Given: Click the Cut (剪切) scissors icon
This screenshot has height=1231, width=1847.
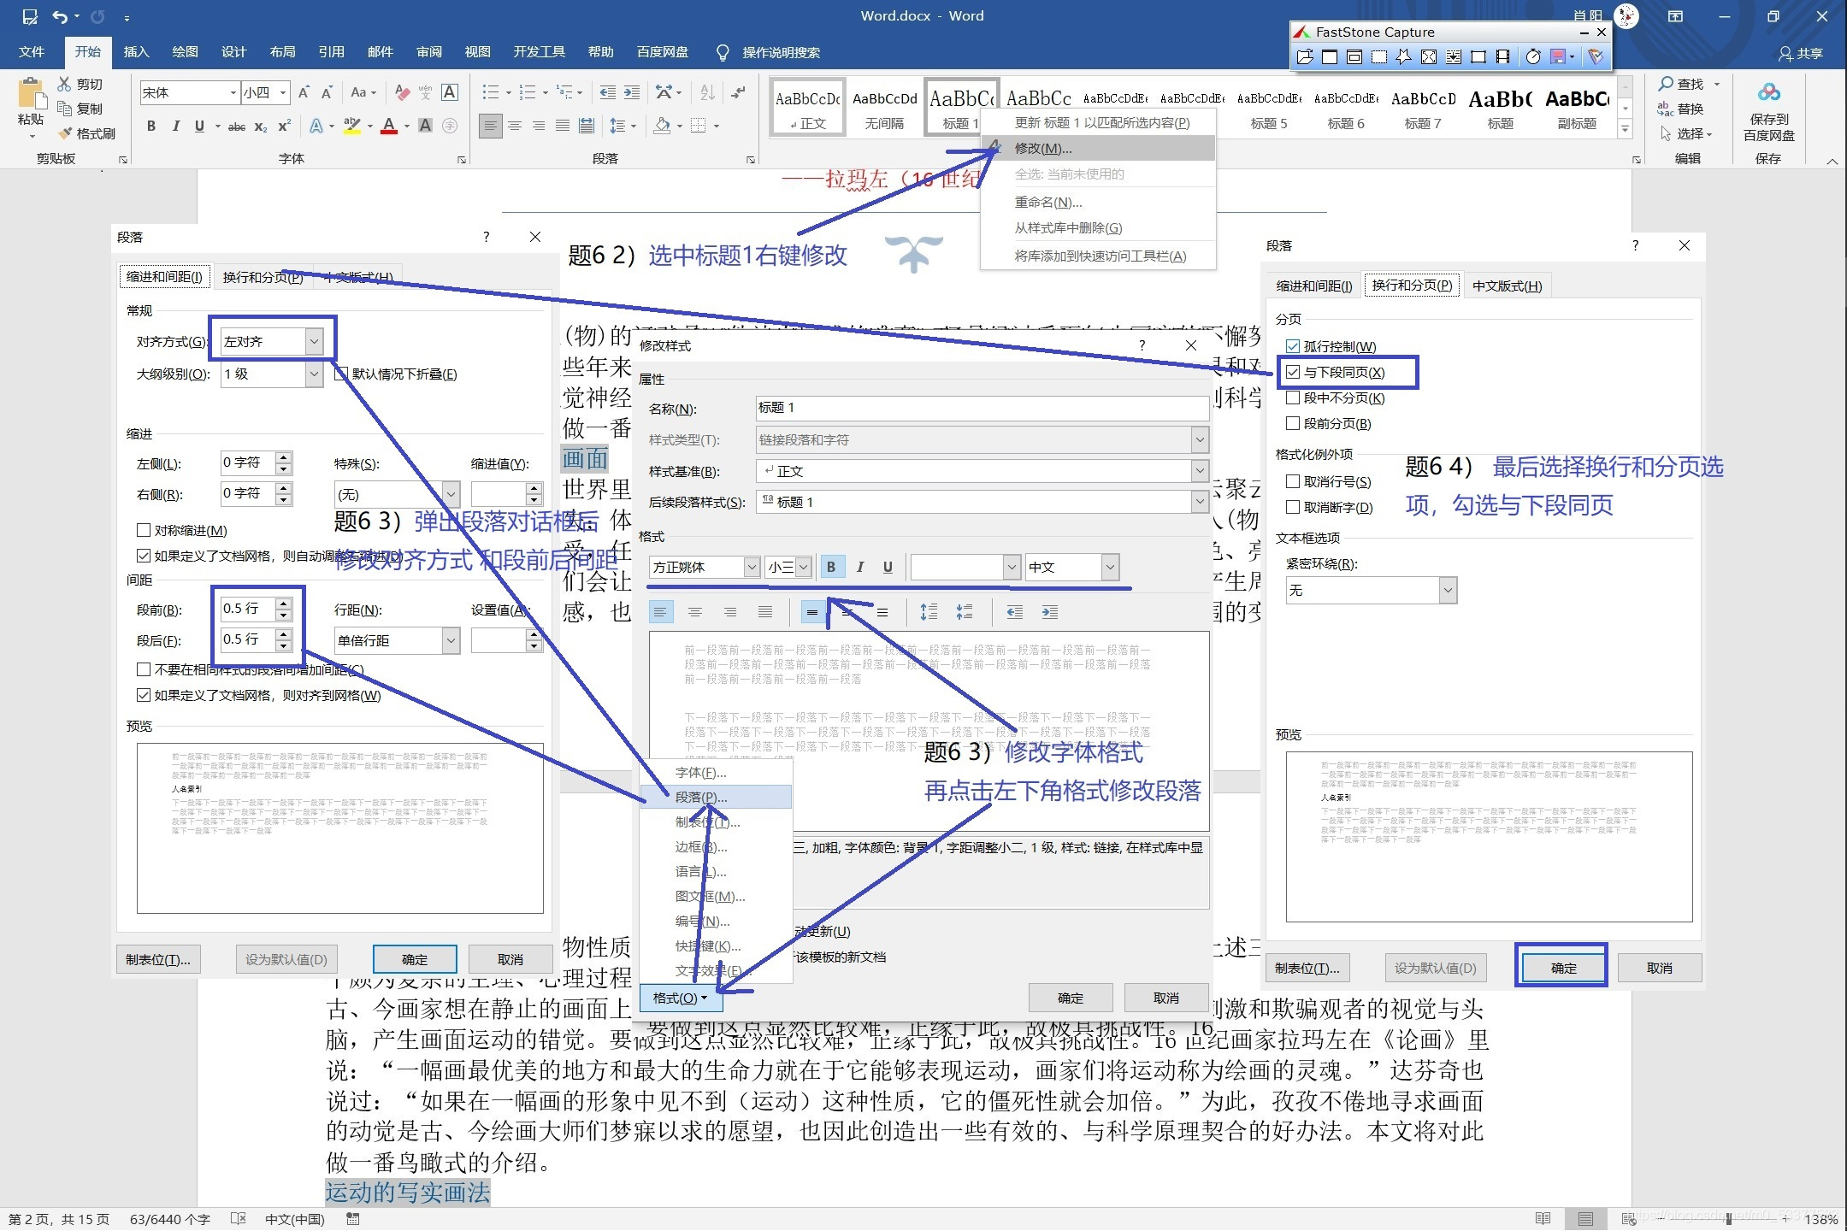Looking at the screenshot, I should pos(65,84).
